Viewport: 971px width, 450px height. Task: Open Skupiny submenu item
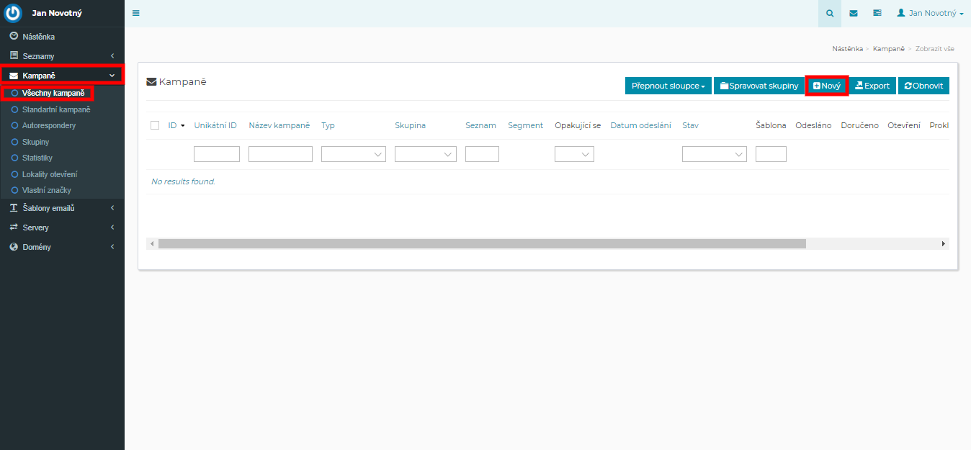pos(37,142)
